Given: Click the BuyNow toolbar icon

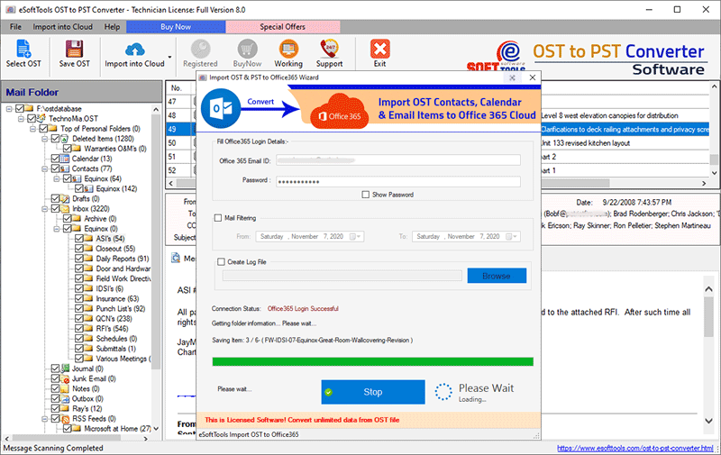Looking at the screenshot, I should coord(248,51).
